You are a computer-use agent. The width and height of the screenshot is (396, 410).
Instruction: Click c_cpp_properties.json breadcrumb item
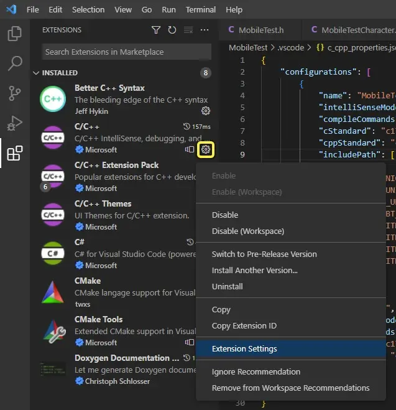pyautogui.click(x=356, y=47)
